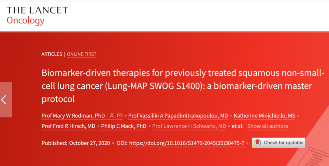Click the Crossmark bookmark icon
Image resolution: width=329 pixels, height=166 pixels.
pyautogui.click(x=258, y=143)
